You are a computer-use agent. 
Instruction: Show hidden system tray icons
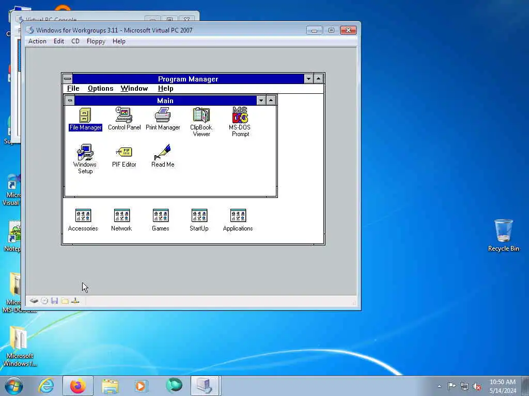(439, 386)
